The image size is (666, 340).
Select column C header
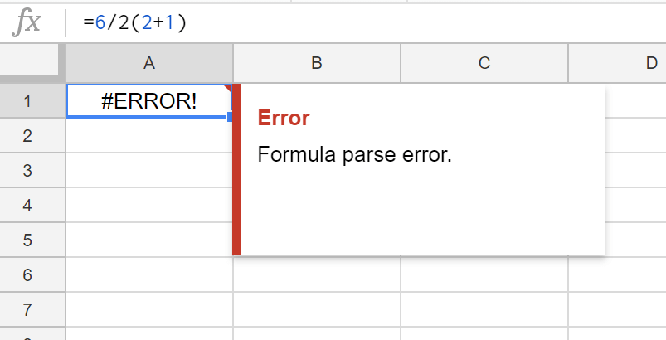(x=484, y=62)
